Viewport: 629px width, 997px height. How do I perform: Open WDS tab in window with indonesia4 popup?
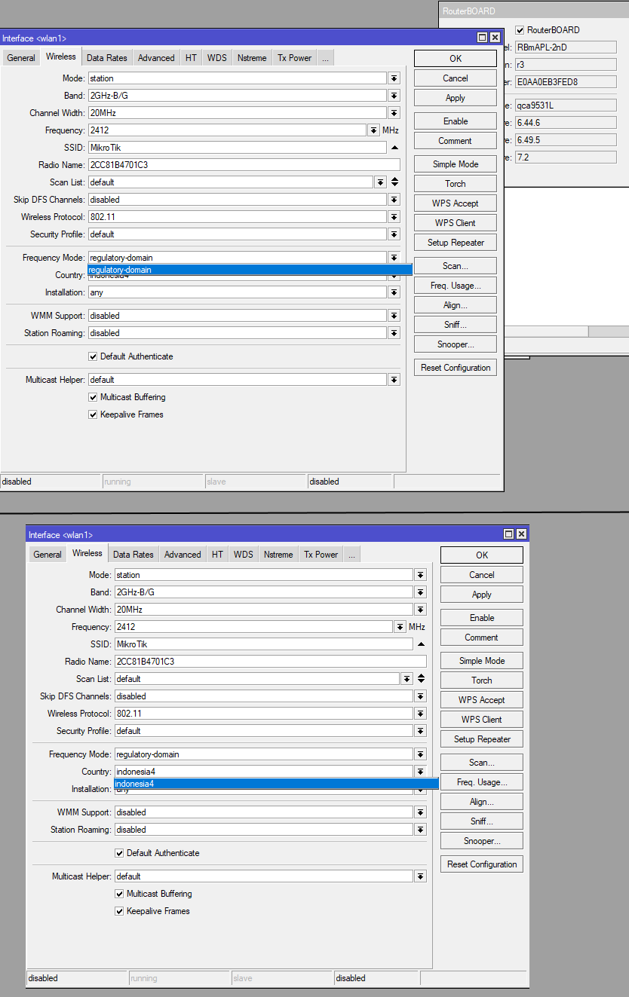tap(244, 555)
